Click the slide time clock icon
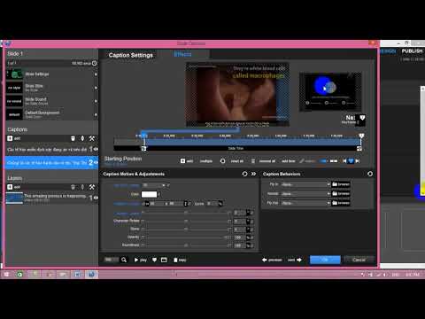The image size is (425, 319). click(x=95, y=63)
